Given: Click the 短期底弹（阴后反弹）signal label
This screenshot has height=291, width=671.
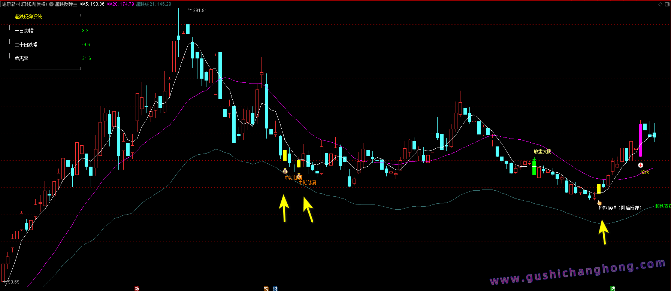Looking at the screenshot, I should coord(620,208).
